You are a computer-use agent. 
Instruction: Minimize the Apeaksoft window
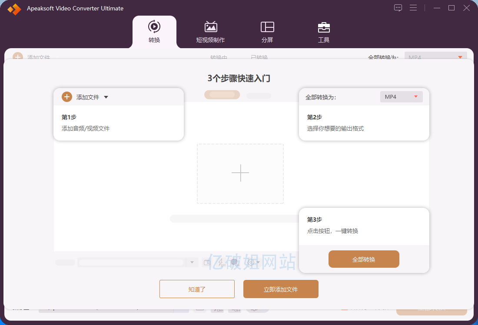(x=437, y=8)
